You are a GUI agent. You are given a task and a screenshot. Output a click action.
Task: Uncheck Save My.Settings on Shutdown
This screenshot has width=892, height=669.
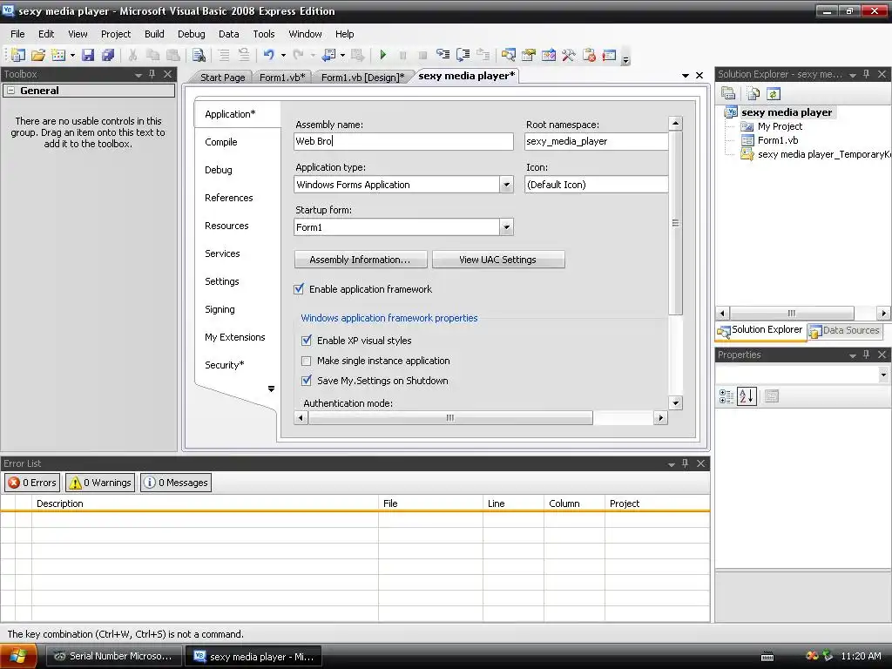click(307, 381)
